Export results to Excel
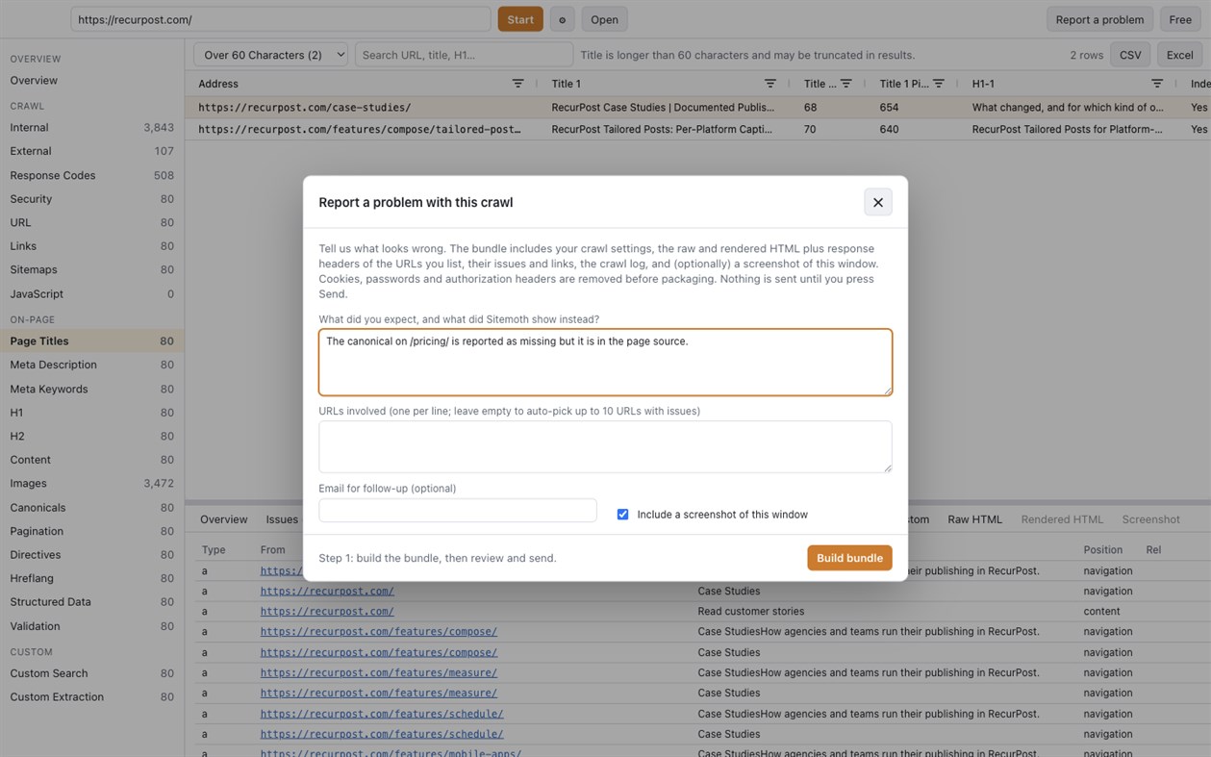The width and height of the screenshot is (1211, 757). pyautogui.click(x=1179, y=55)
